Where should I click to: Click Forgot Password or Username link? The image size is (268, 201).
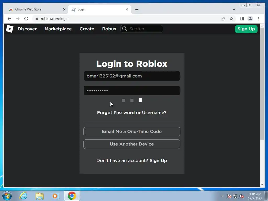tap(132, 113)
